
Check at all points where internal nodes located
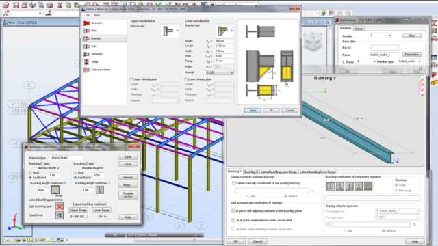[x=233, y=220]
